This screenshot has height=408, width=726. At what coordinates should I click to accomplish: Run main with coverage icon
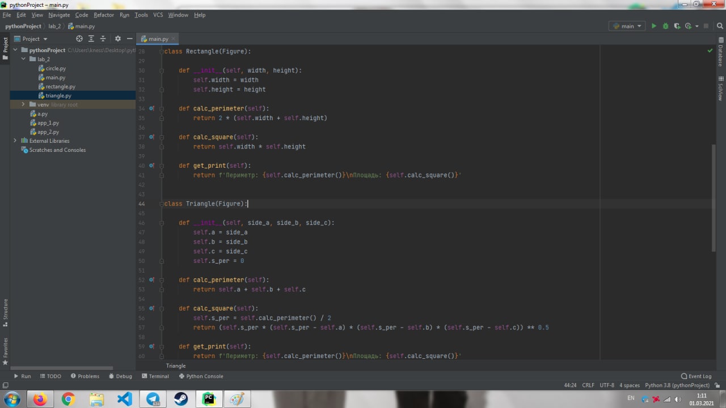click(677, 26)
